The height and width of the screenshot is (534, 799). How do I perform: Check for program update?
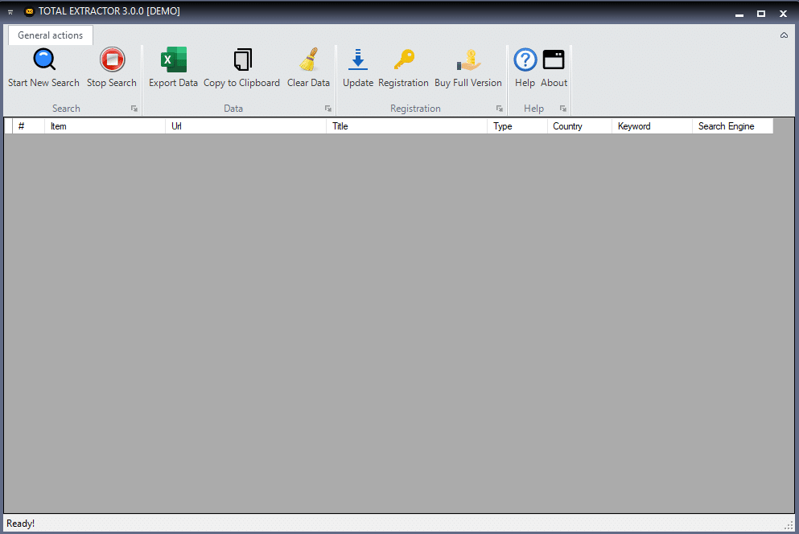358,68
